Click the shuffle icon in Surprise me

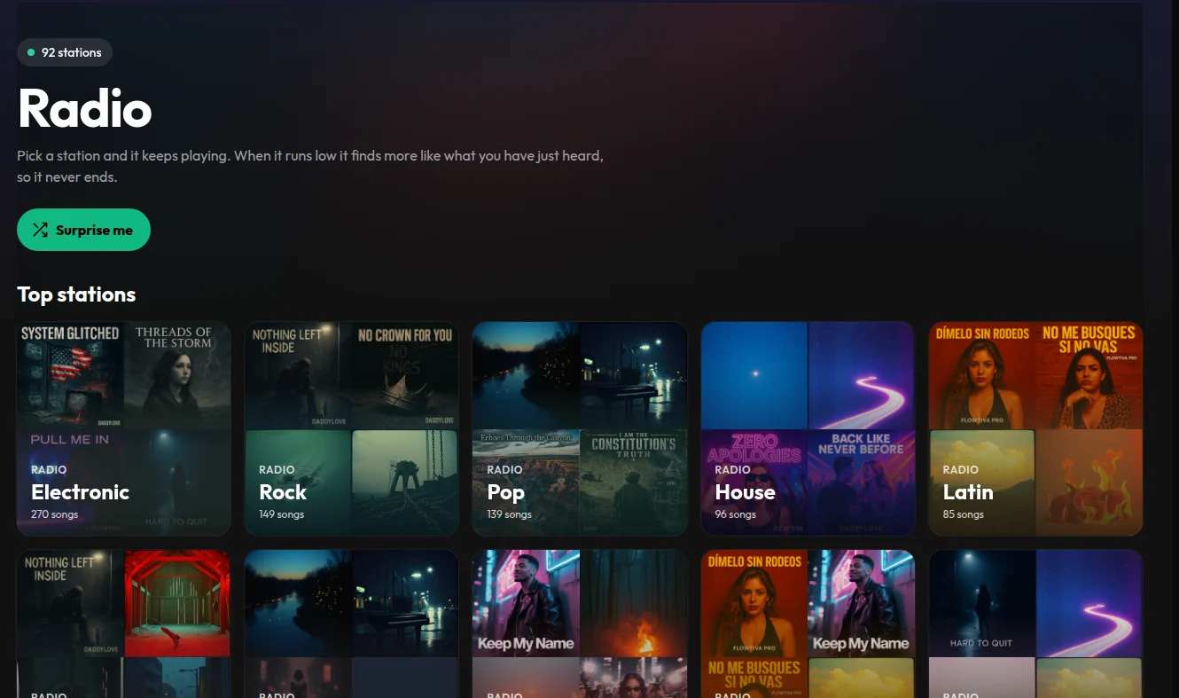point(40,230)
